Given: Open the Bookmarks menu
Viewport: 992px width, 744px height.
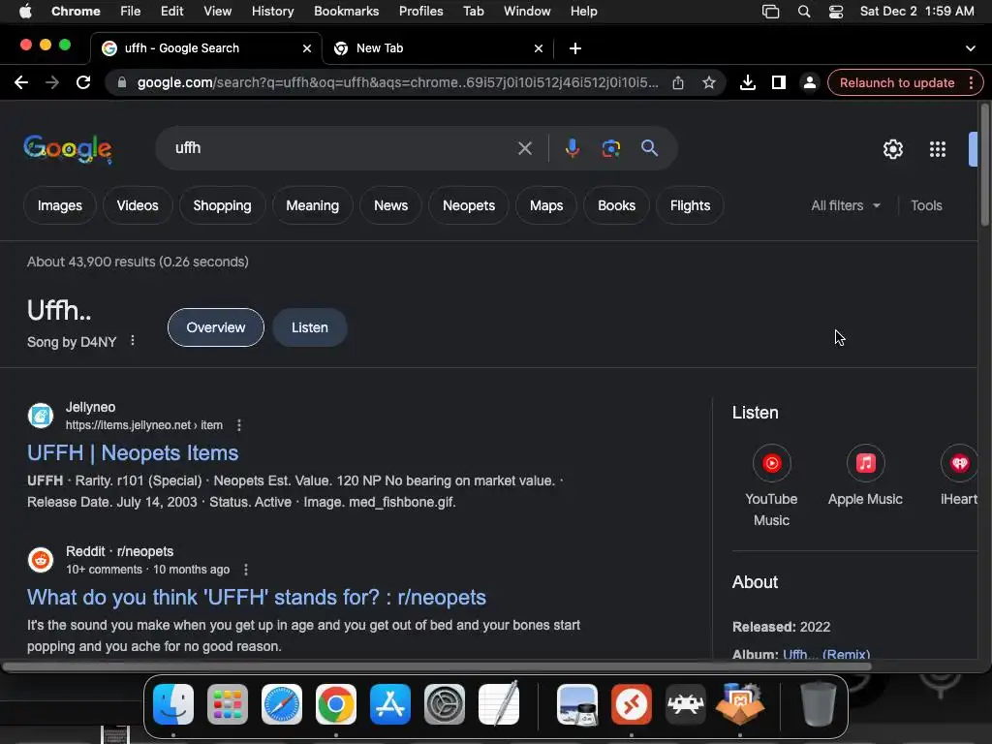Looking at the screenshot, I should [346, 12].
